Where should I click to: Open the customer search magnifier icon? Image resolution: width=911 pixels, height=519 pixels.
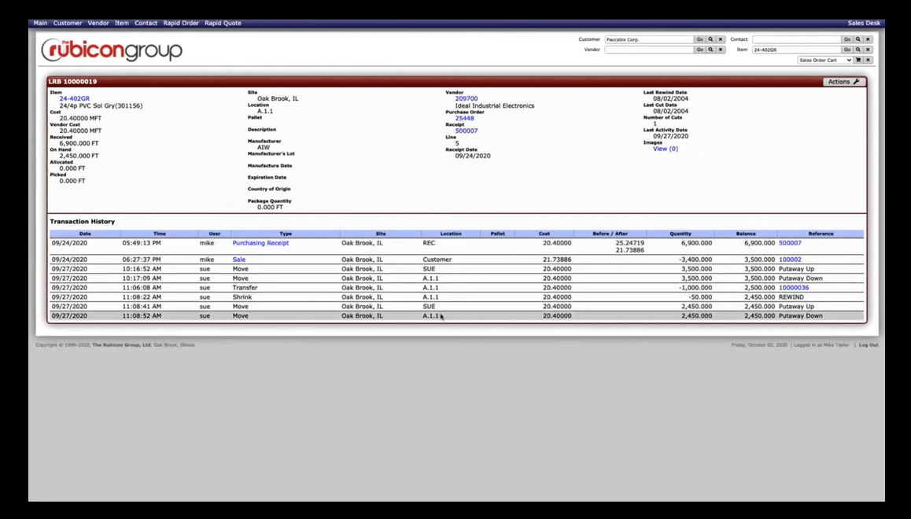(x=710, y=39)
